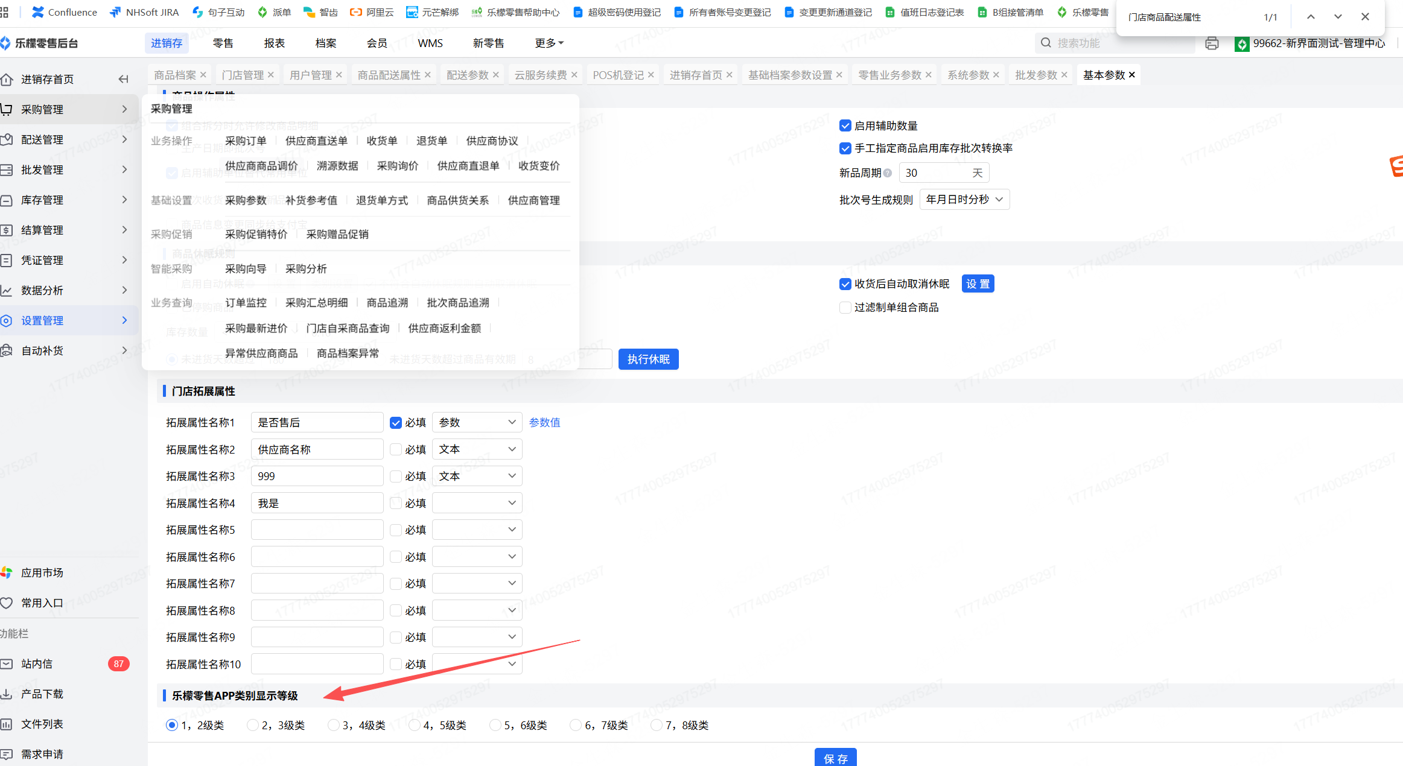This screenshot has height=766, width=1403.
Task: Open 产品下载 download entry
Action: (42, 694)
